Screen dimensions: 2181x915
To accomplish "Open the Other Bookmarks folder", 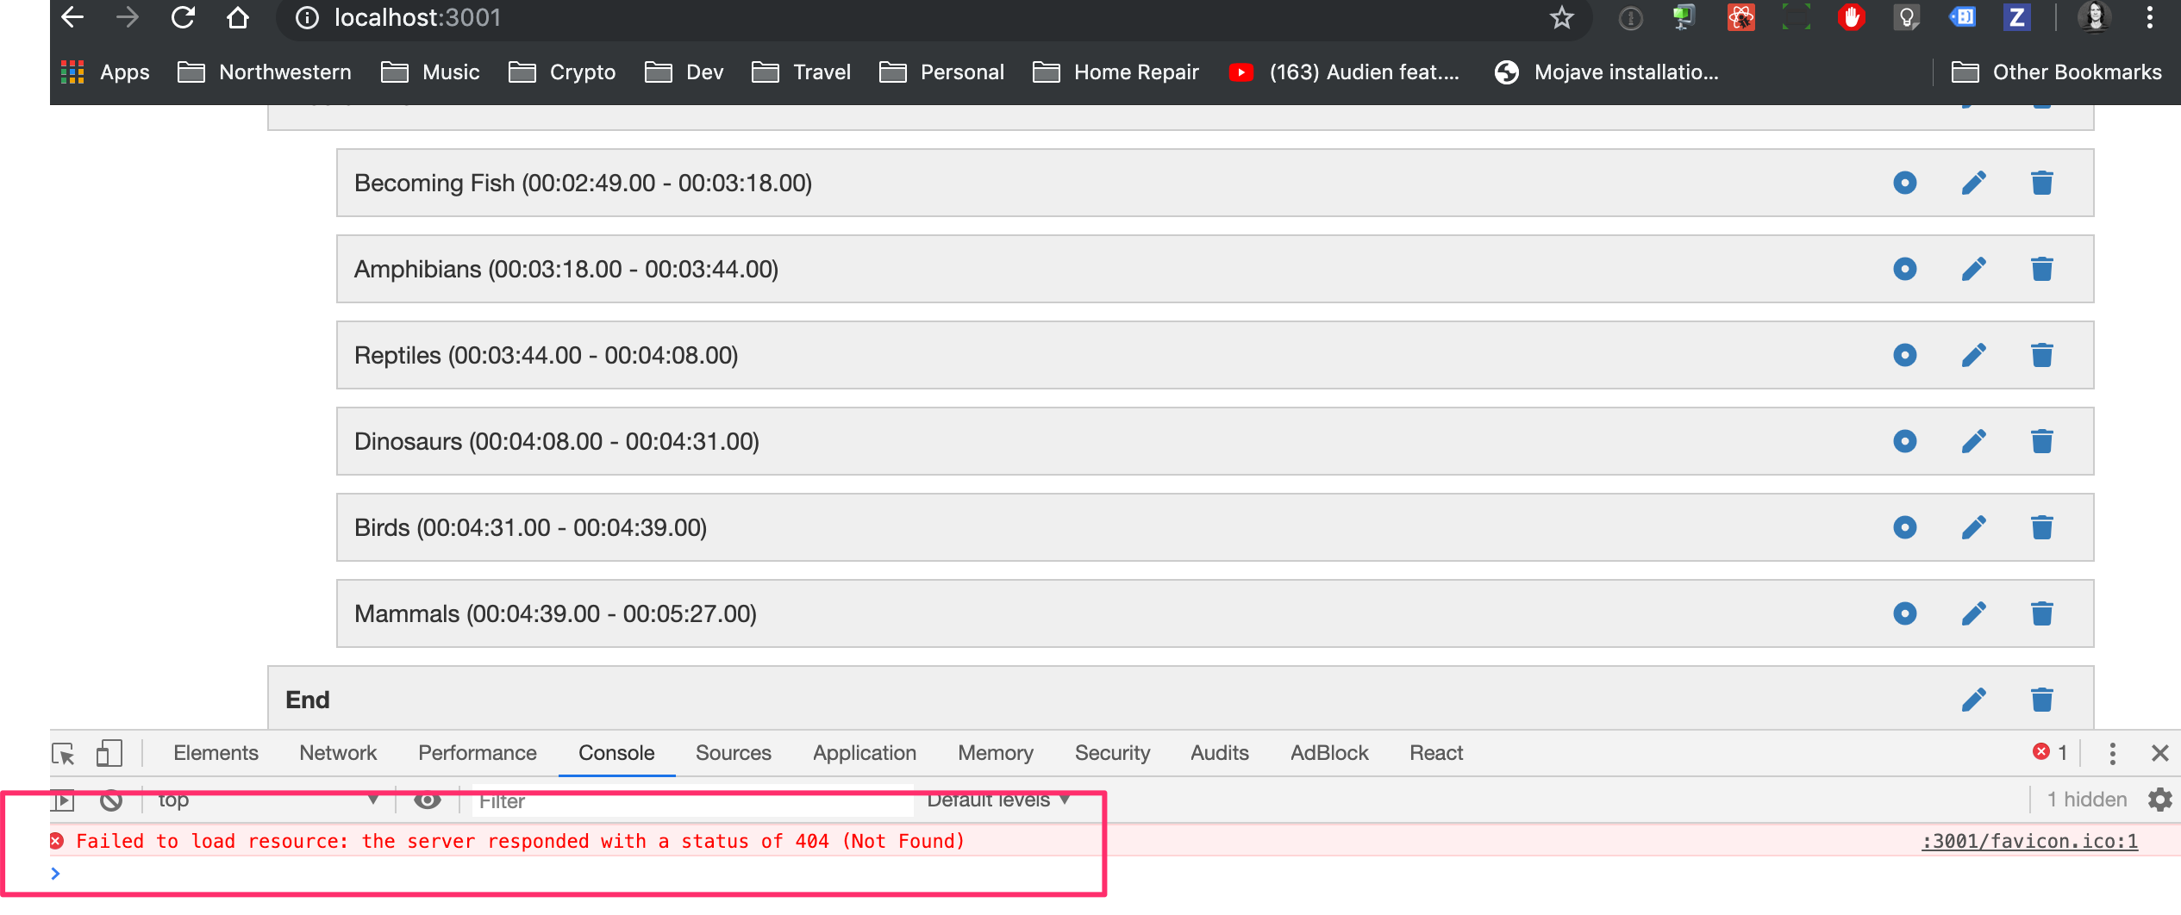I will (x=2062, y=72).
